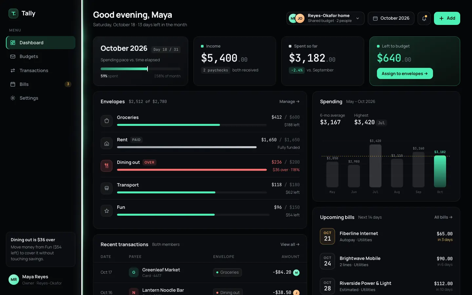
Task: Click the Greenleaf Market payee name
Action: click(x=161, y=270)
